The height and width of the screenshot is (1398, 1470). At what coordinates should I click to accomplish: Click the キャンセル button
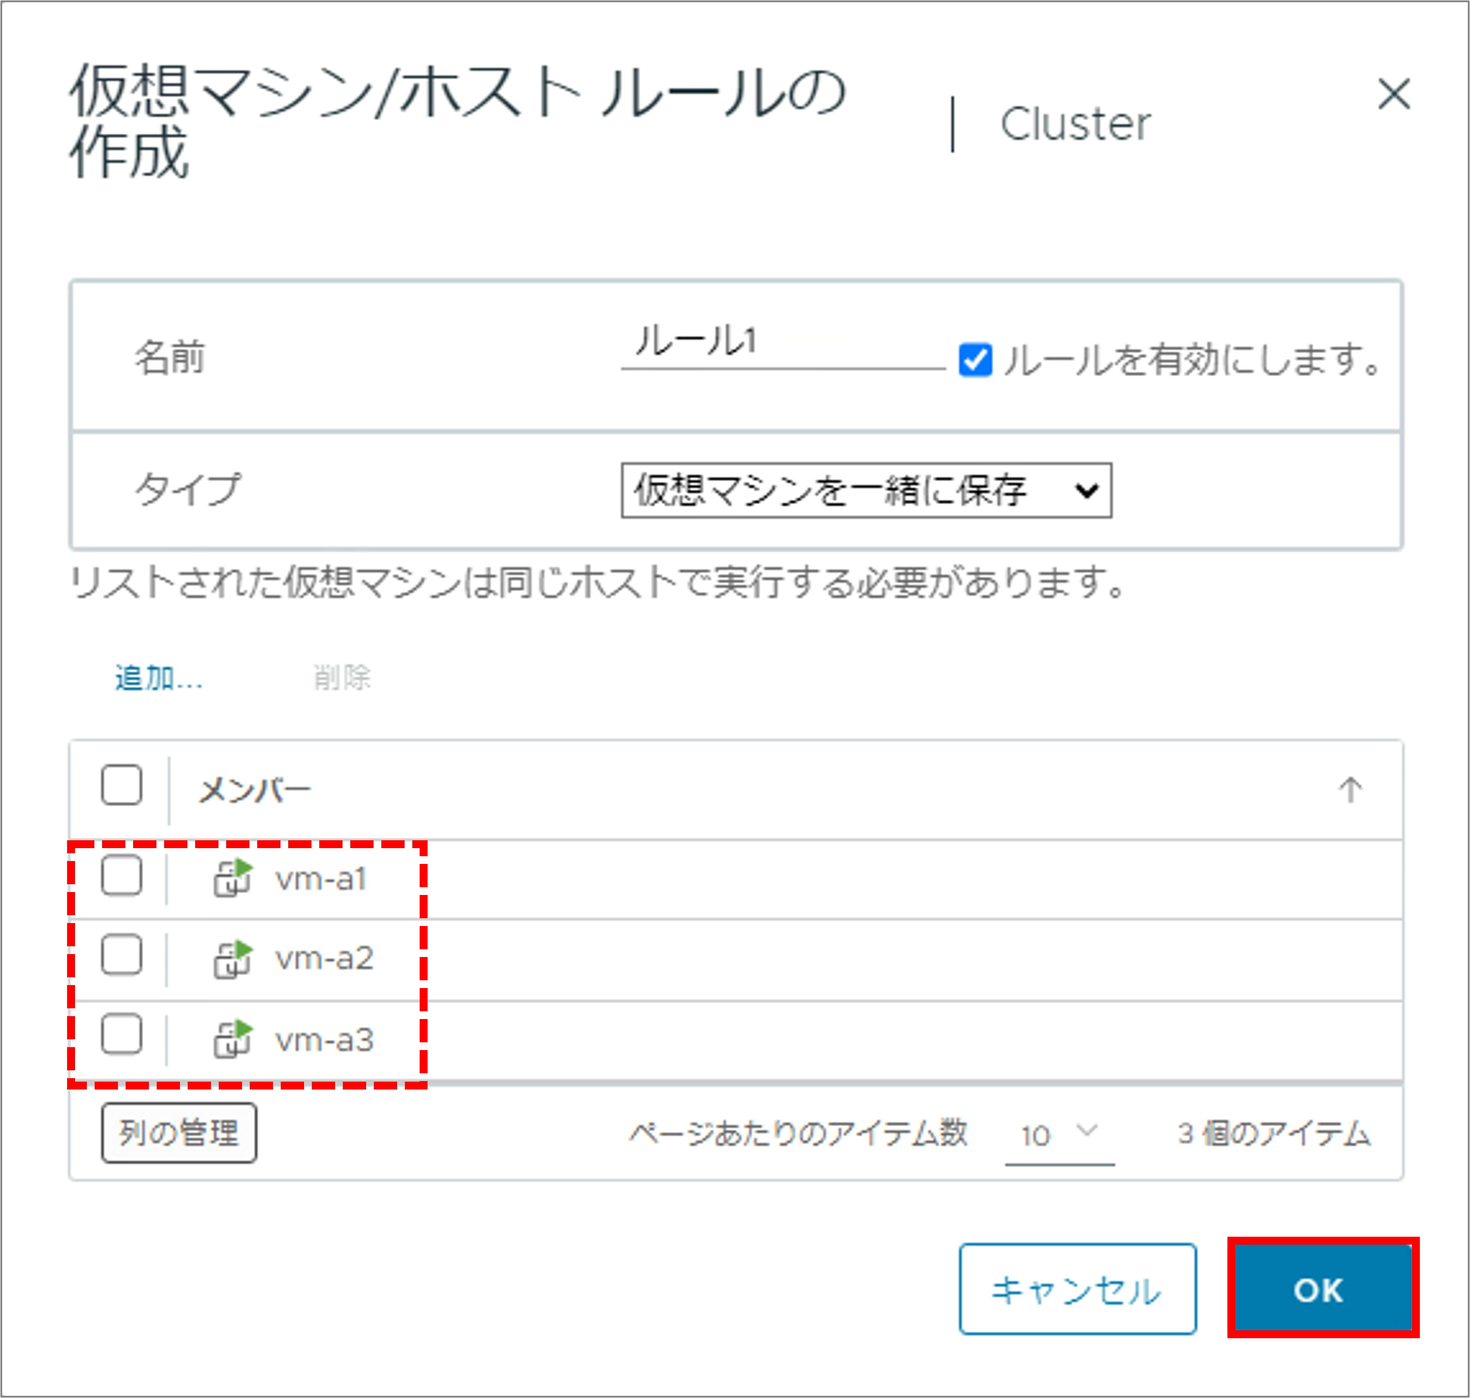[x=1078, y=1290]
